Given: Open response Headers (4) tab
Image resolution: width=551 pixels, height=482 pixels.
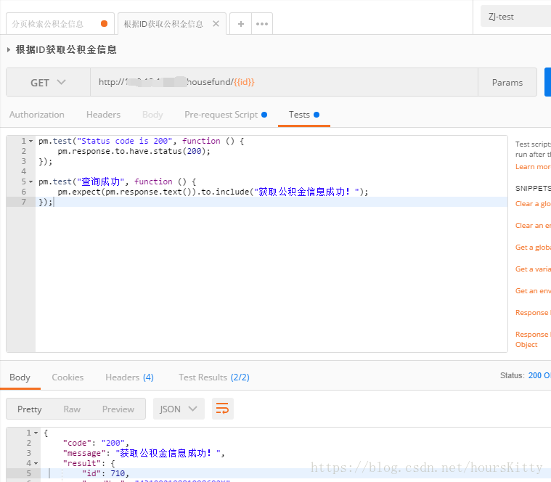Looking at the screenshot, I should (129, 377).
